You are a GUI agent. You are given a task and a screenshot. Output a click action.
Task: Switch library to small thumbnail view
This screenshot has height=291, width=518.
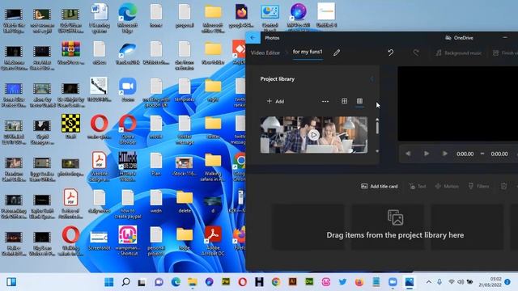359,101
